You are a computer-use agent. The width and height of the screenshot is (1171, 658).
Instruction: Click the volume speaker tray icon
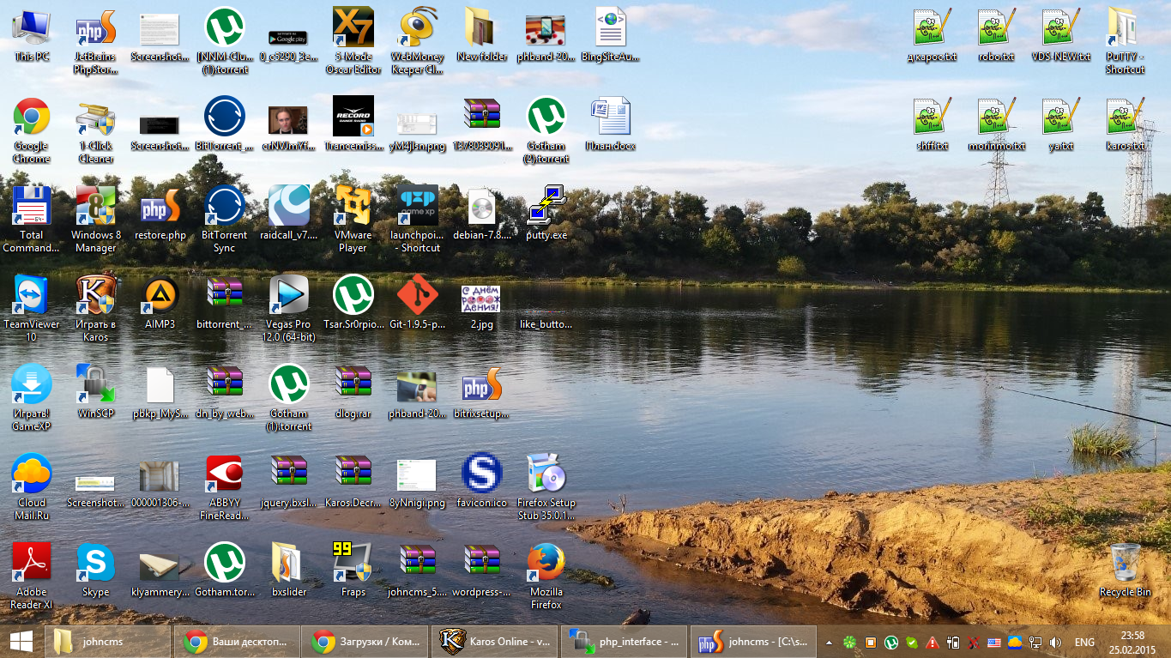point(1055,642)
